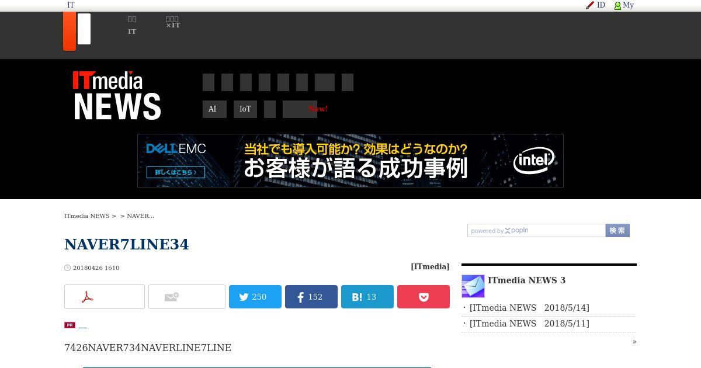Viewport: 701px width, 368px height.
Task: Open the ITmedia NEWS 3 sidebar heading
Action: 527,280
